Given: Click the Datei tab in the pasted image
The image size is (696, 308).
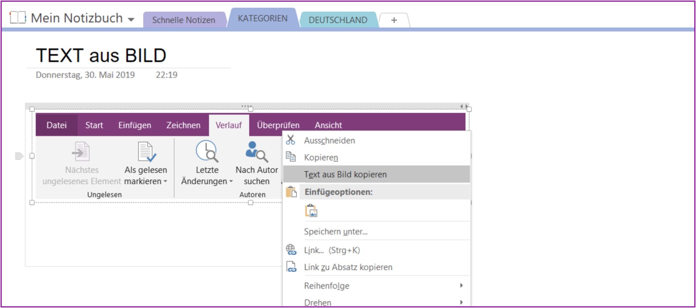Looking at the screenshot, I should click(x=56, y=125).
